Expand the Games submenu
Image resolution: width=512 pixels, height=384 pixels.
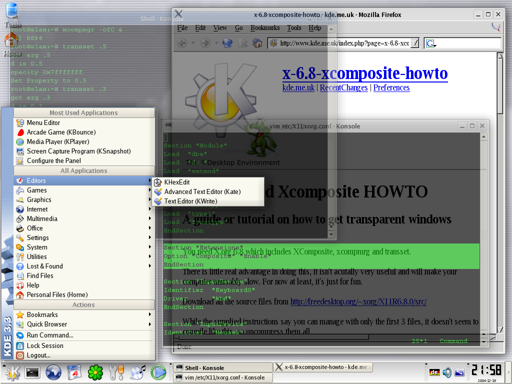[84, 190]
